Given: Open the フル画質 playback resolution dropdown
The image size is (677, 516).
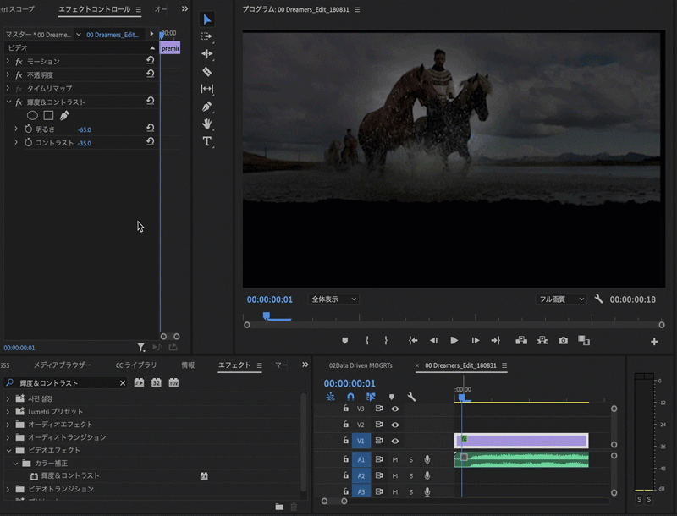Looking at the screenshot, I should click(x=561, y=299).
